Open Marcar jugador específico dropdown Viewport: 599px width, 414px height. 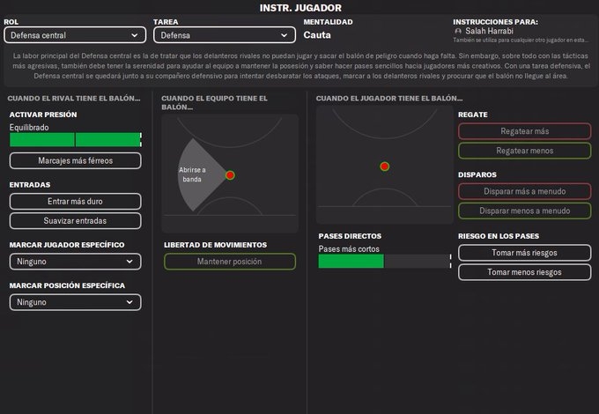[75, 262]
